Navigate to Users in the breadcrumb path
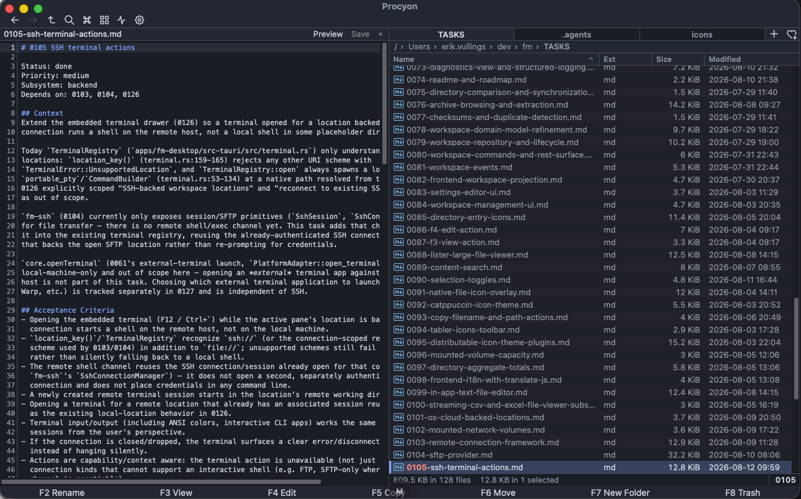Screen dimensions: 801x499 click(x=419, y=47)
